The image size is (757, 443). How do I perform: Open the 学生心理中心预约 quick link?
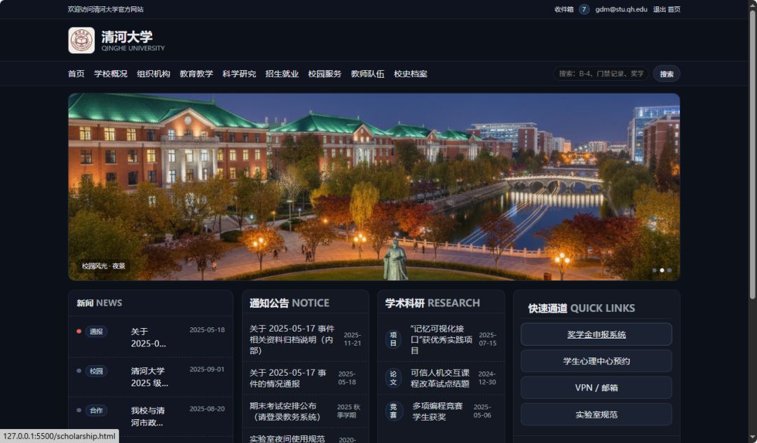[x=596, y=361]
